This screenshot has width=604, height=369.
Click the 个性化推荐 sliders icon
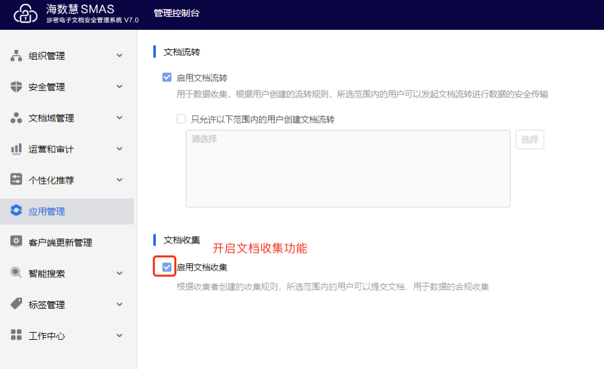(x=16, y=180)
